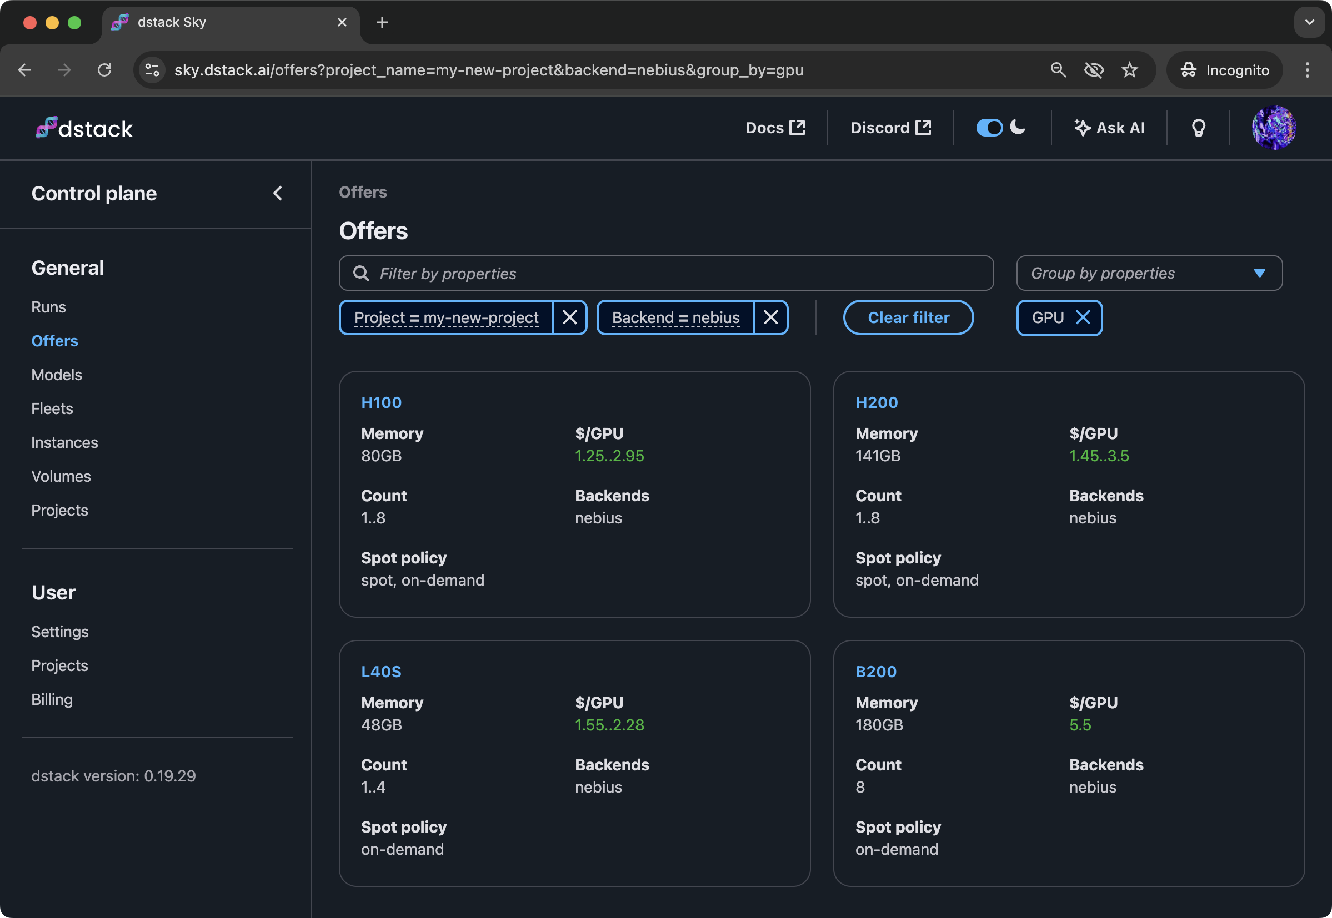Edit Backend = nebius filter token
This screenshot has width=1332, height=918.
[x=676, y=317]
